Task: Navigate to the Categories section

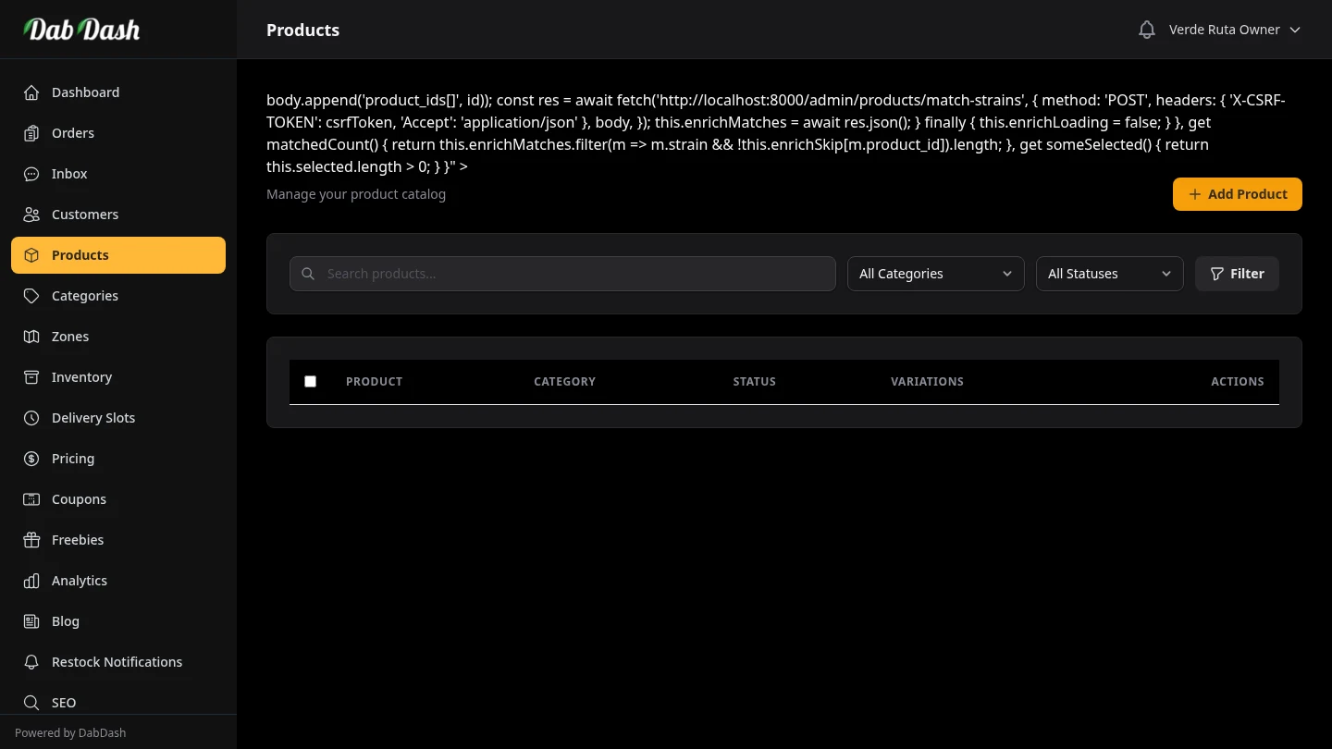Action: point(85,296)
